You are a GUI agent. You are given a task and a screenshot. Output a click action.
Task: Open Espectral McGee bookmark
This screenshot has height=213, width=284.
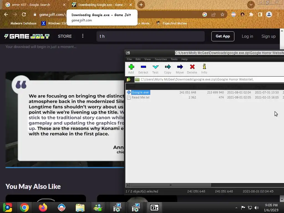click(x=171, y=23)
